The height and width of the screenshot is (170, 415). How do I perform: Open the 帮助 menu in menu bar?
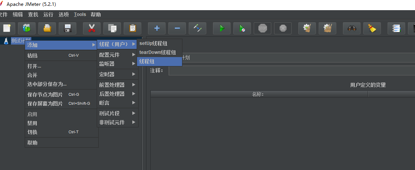(96, 14)
